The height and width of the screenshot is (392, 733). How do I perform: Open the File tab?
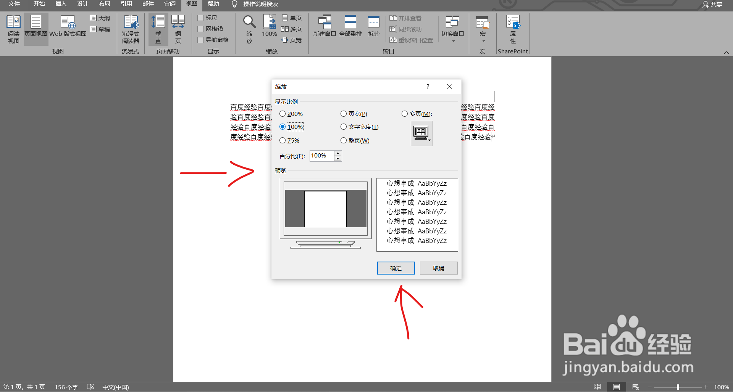14,4
